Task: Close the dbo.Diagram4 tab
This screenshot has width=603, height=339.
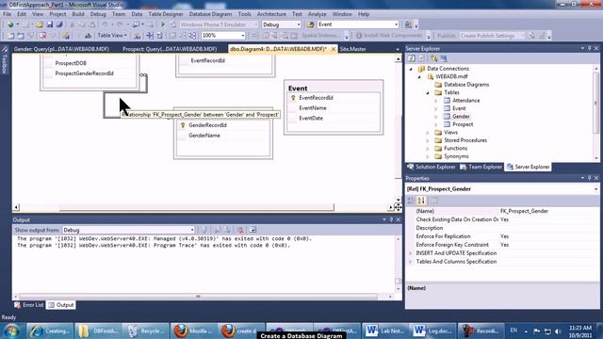Action: coord(333,49)
